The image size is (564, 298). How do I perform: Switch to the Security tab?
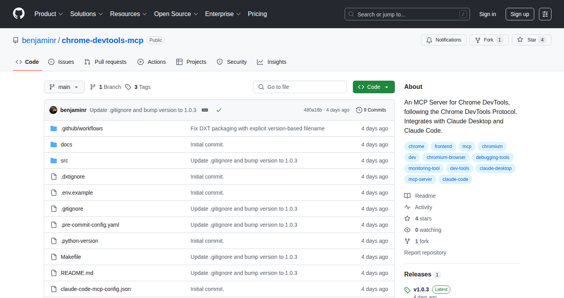(232, 62)
